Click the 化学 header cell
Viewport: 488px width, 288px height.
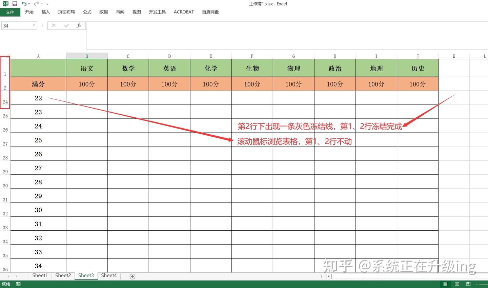pyautogui.click(x=211, y=68)
